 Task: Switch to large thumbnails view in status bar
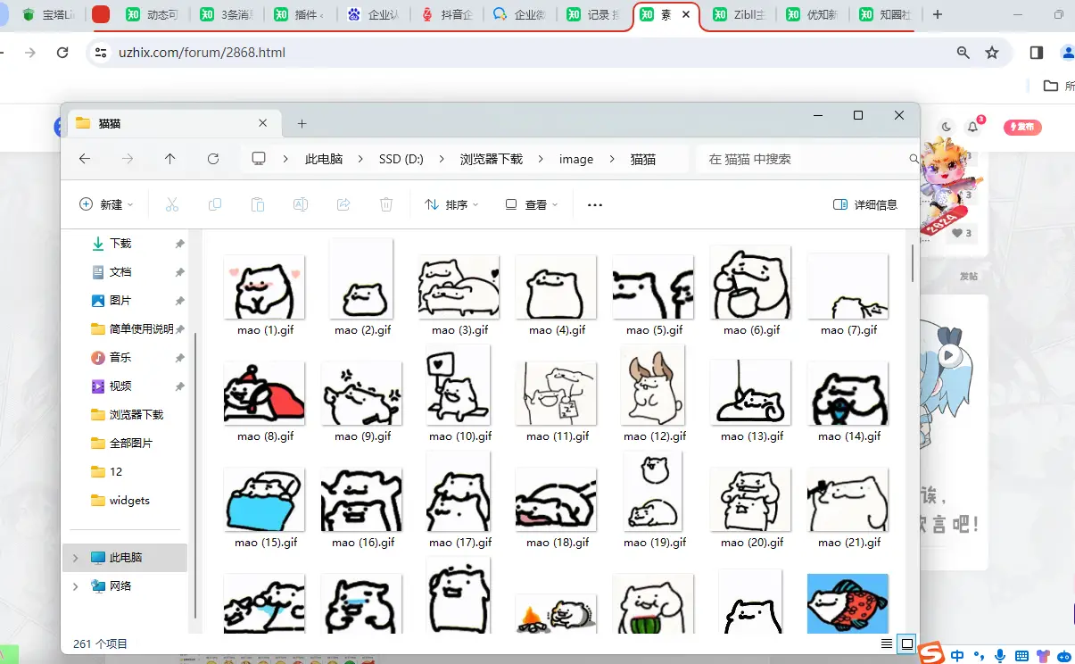907,643
